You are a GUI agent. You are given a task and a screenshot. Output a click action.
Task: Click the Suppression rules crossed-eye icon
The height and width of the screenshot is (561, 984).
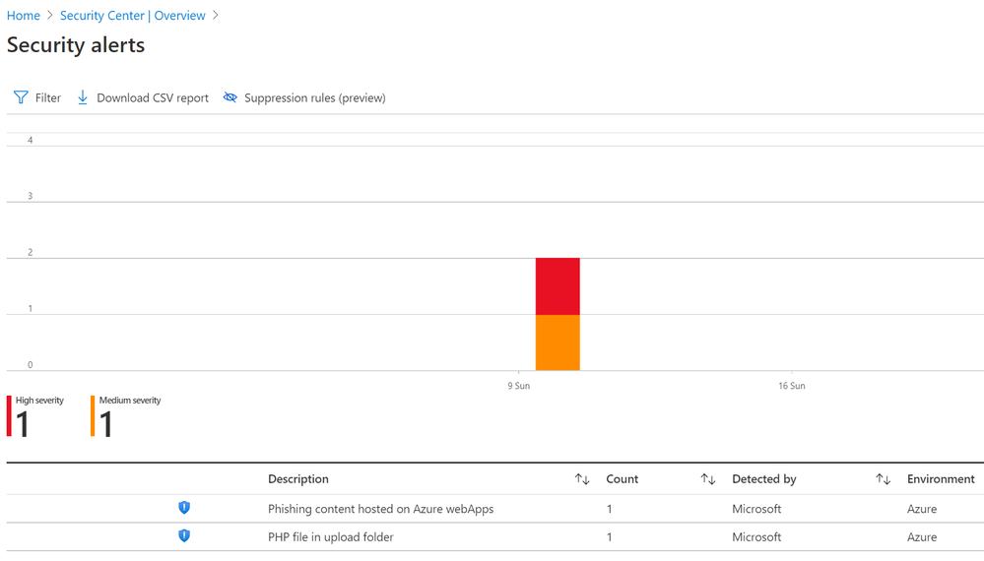[230, 97]
